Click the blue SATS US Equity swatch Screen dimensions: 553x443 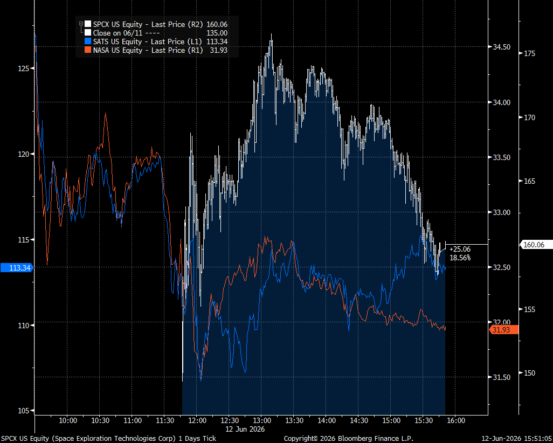(x=88, y=41)
